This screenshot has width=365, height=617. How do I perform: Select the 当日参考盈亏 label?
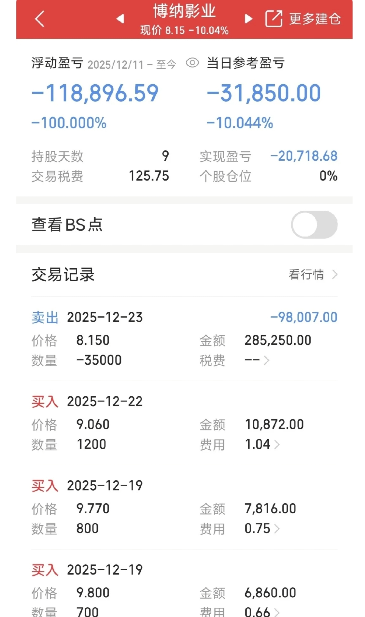pos(246,63)
